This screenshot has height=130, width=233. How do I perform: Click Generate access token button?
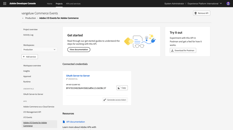coord(115,100)
